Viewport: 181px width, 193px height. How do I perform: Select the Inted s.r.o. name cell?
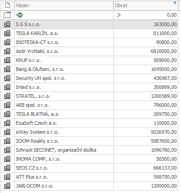point(64,87)
